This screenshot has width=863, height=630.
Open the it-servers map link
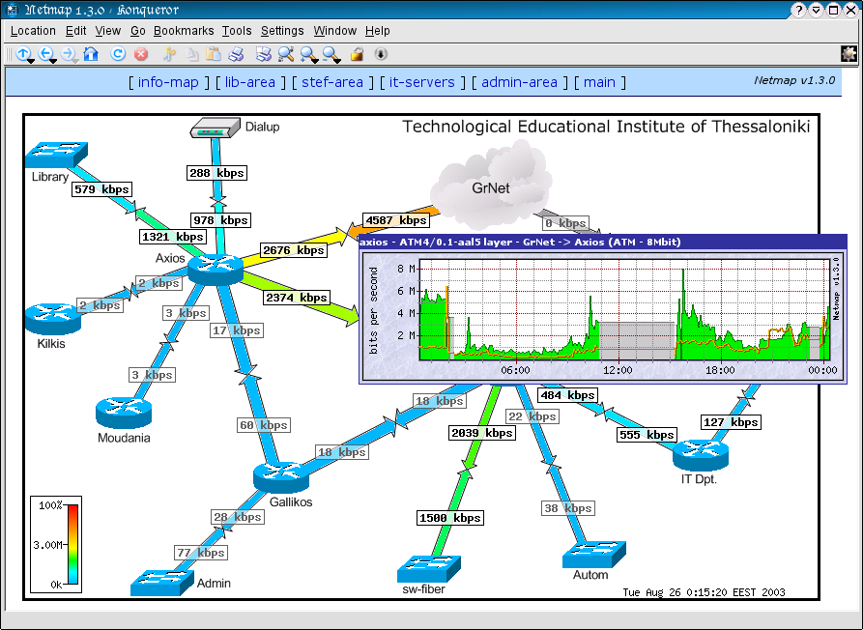click(x=421, y=82)
